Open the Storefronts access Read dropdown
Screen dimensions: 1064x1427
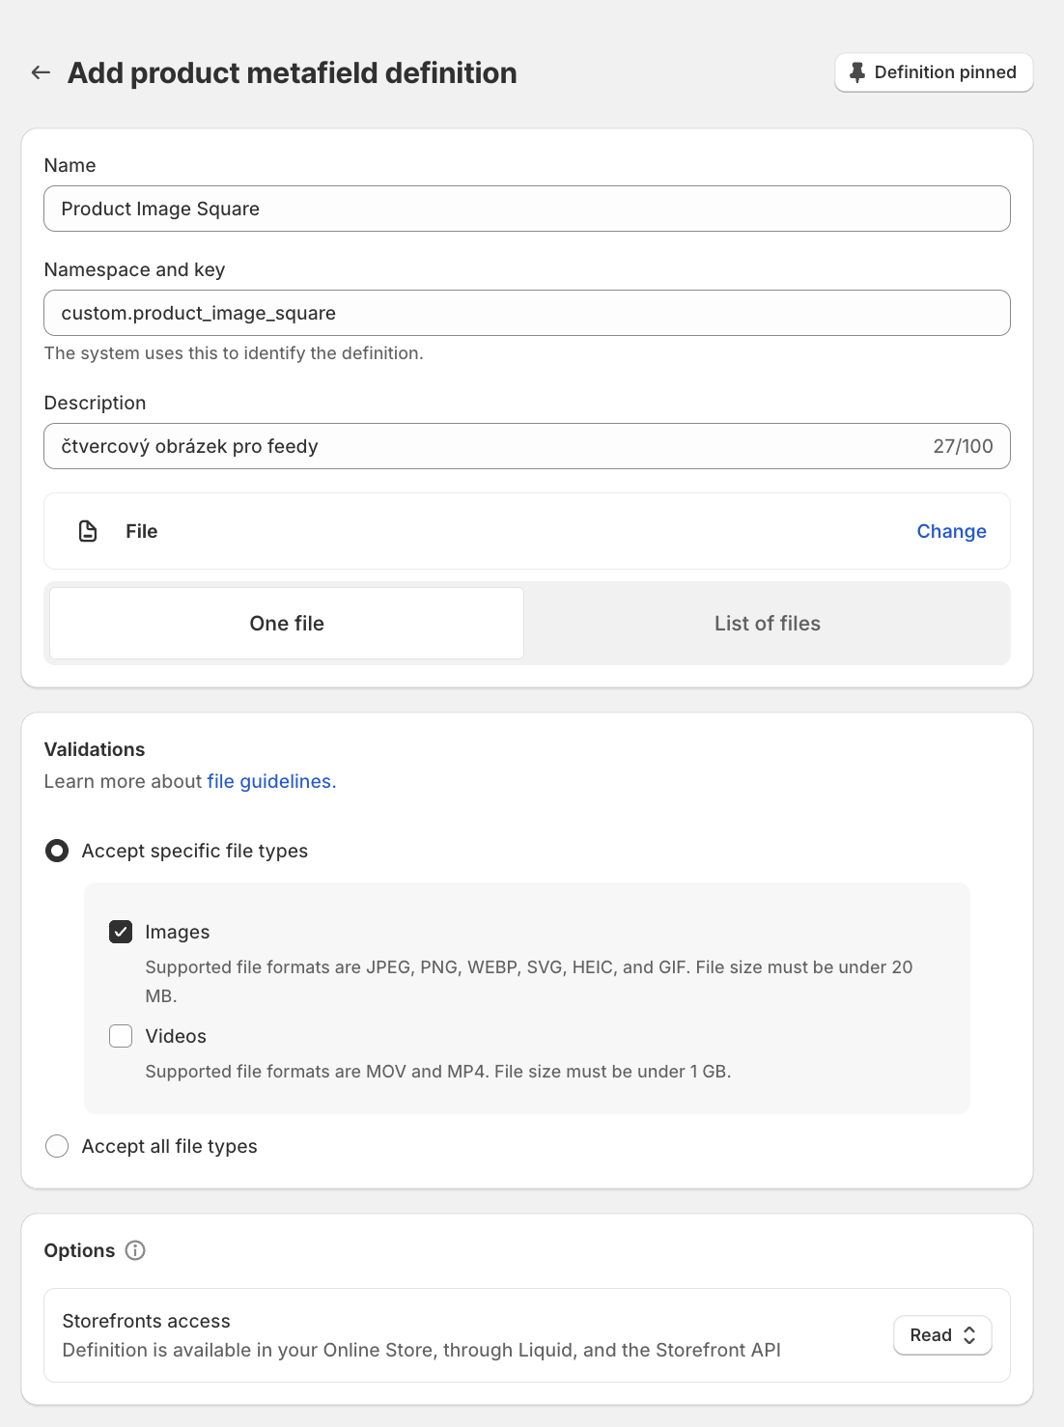click(x=942, y=1335)
